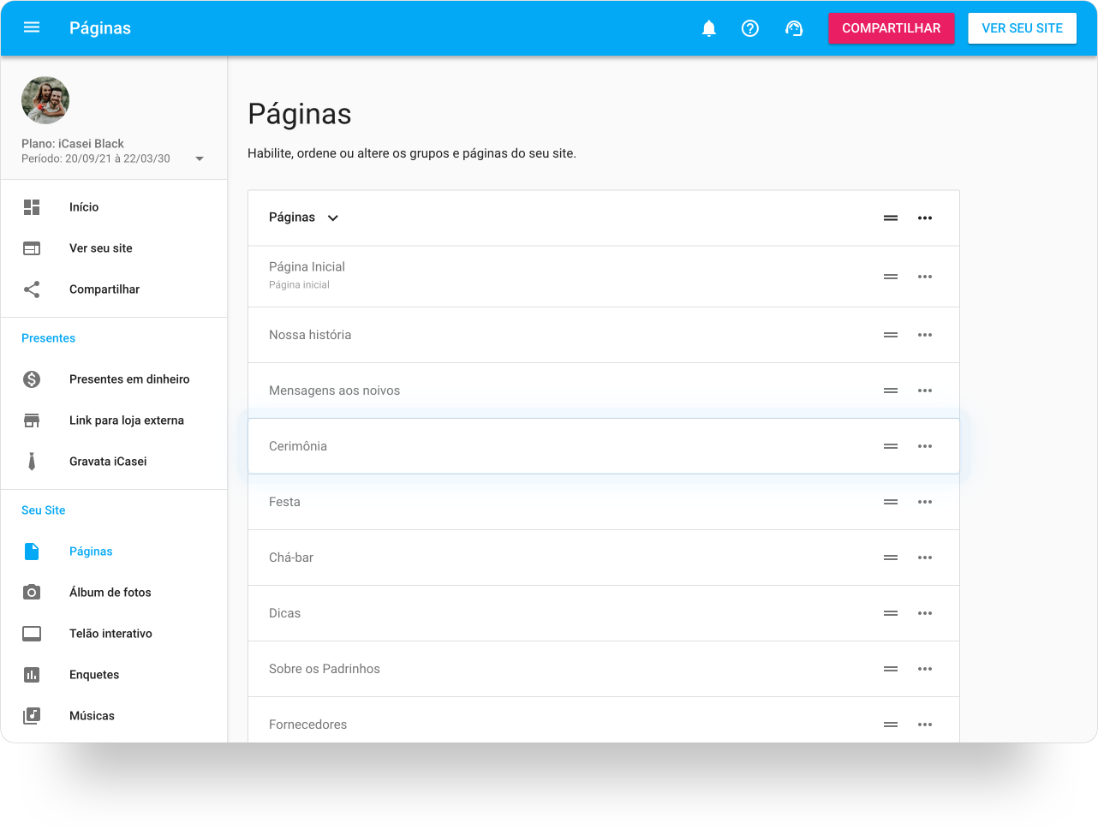Click the Páginas document icon in sidebar
Viewport: 1098px width, 829px height.
coord(32,552)
